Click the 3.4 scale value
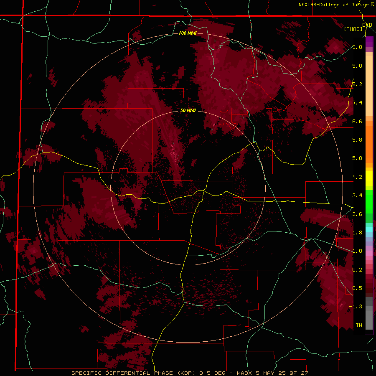The image size is (376, 376). pos(357,196)
